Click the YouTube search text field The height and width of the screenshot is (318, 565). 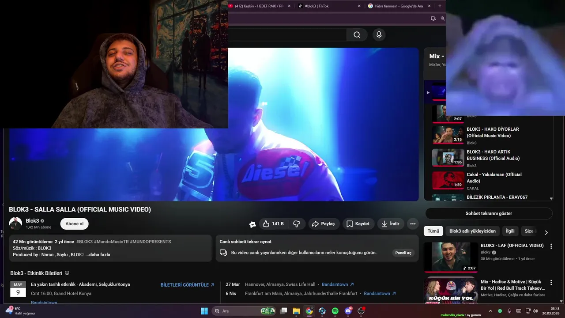click(x=287, y=35)
